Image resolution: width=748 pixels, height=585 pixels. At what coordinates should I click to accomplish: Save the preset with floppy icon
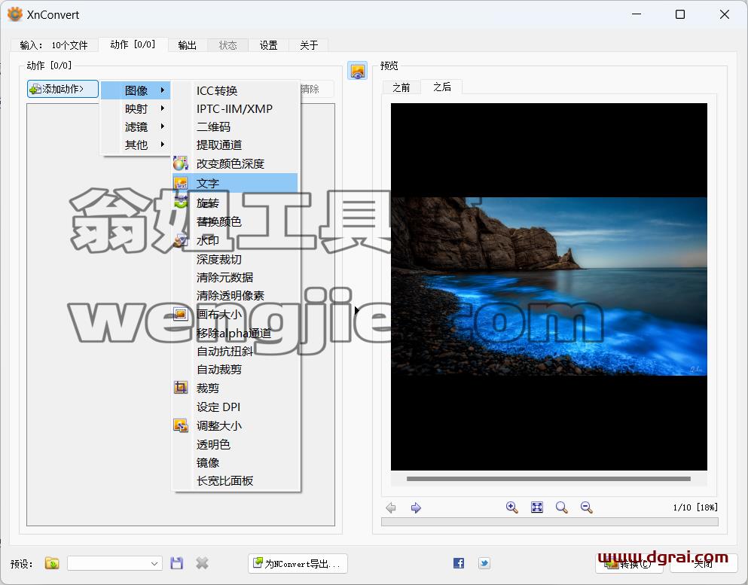[177, 563]
